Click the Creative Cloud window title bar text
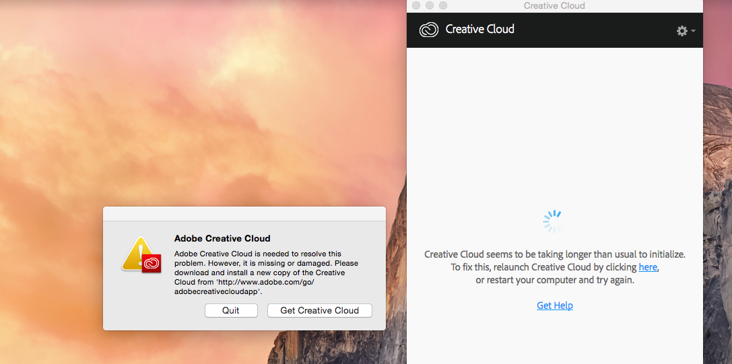 (x=554, y=5)
